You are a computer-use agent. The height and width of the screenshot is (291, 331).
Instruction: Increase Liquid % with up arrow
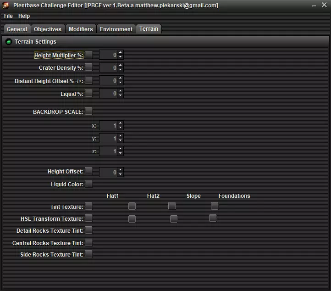(120, 91)
